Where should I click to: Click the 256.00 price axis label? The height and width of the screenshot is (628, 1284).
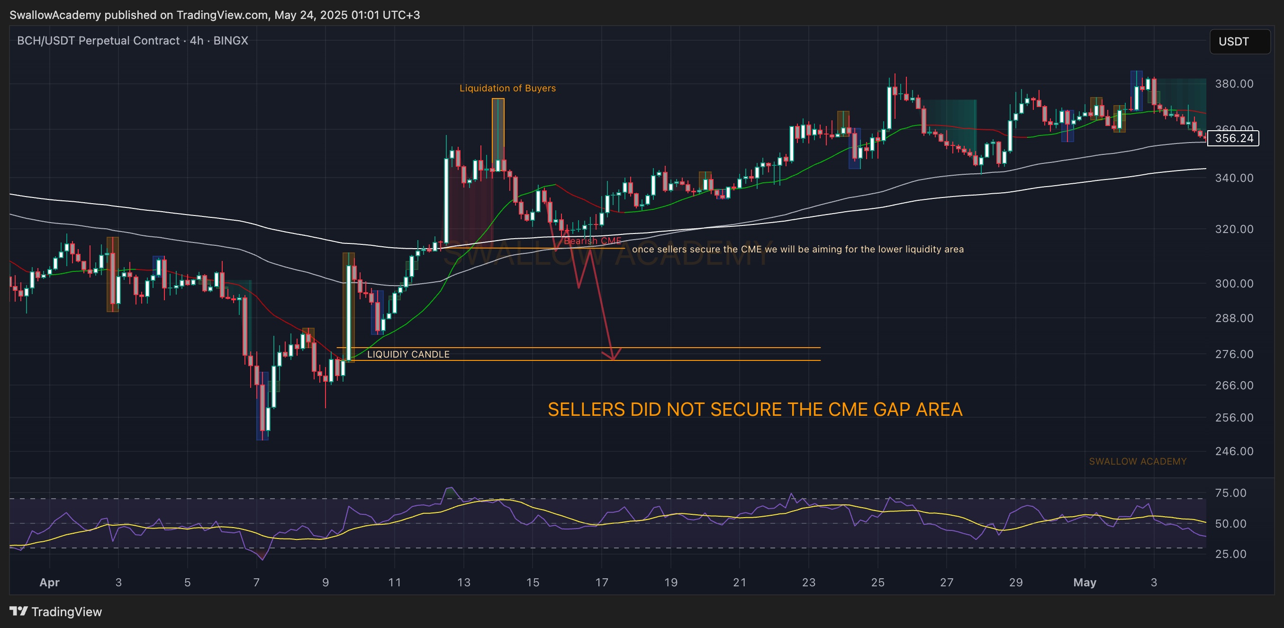click(x=1234, y=418)
